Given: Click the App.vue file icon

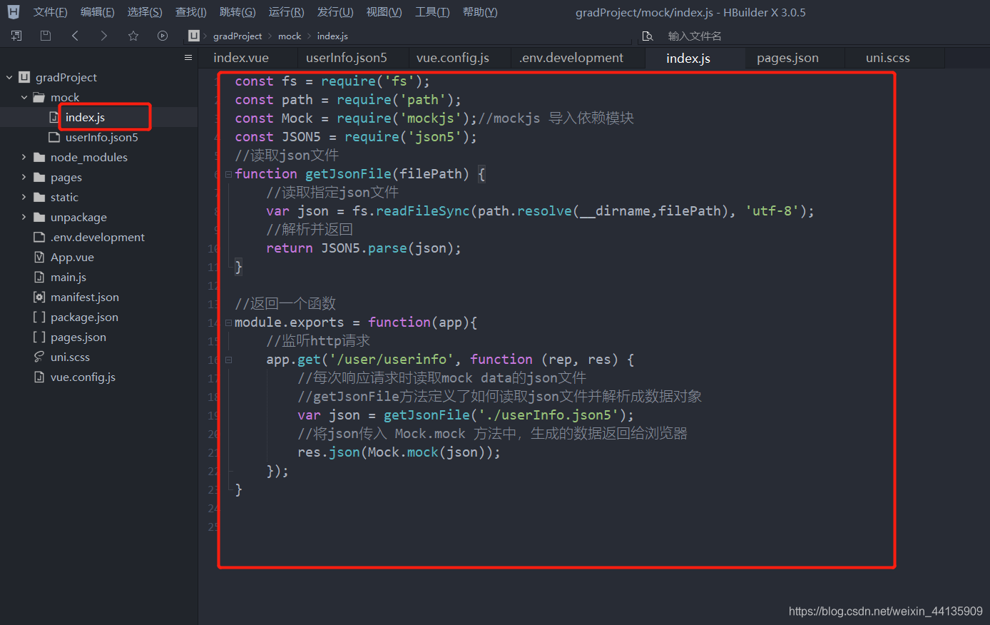Looking at the screenshot, I should [x=39, y=257].
